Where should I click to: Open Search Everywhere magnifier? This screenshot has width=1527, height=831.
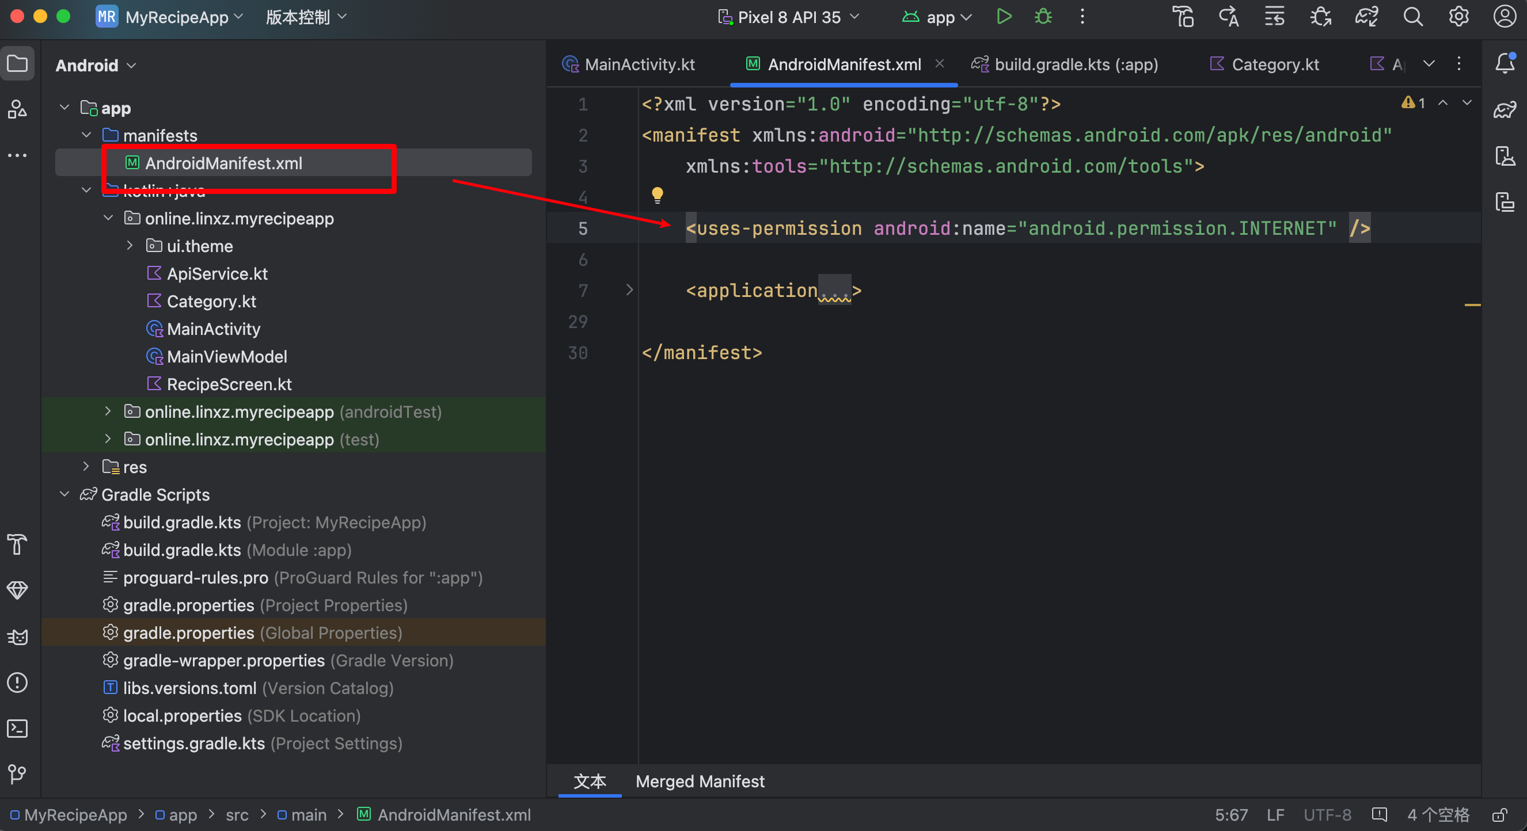pos(1412,17)
